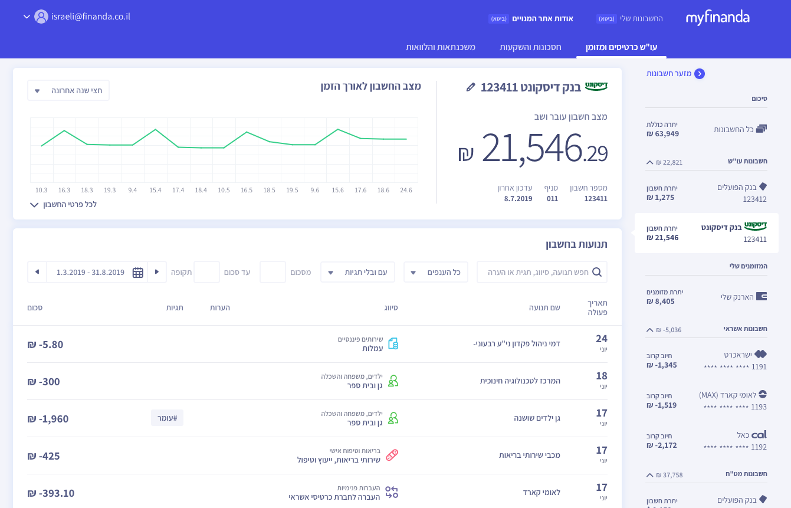The width and height of the screenshot is (791, 508).
Task: Select כל החשבונות summary row icon
Action: click(x=762, y=129)
